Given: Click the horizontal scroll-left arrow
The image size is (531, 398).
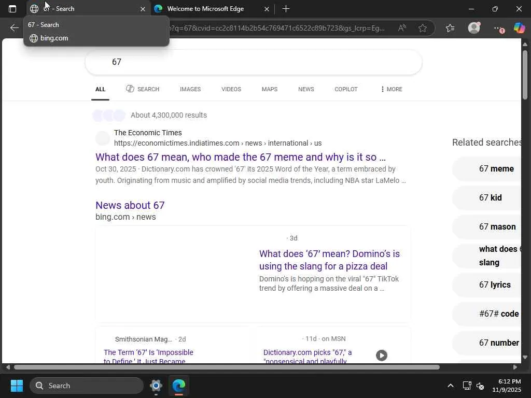Looking at the screenshot, I should click(8, 367).
